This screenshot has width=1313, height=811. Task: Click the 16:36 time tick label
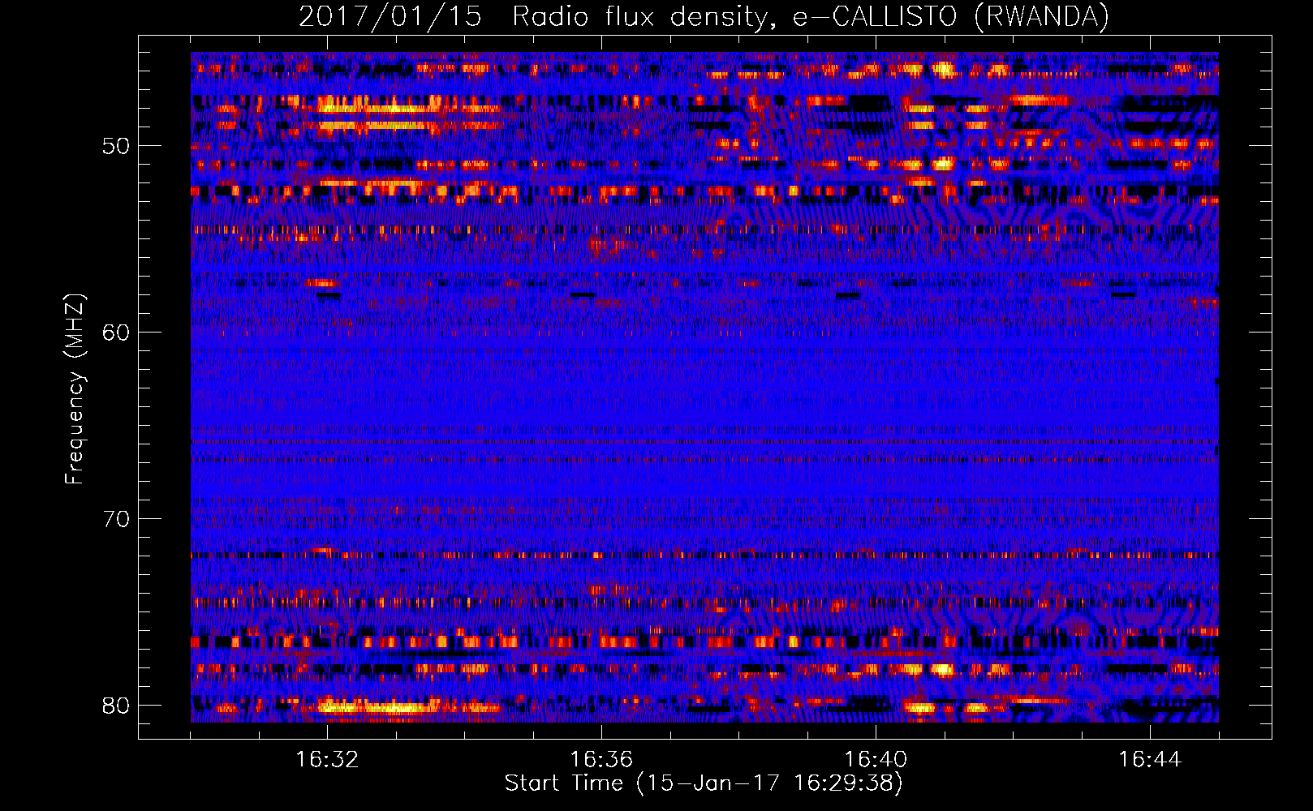(x=601, y=759)
